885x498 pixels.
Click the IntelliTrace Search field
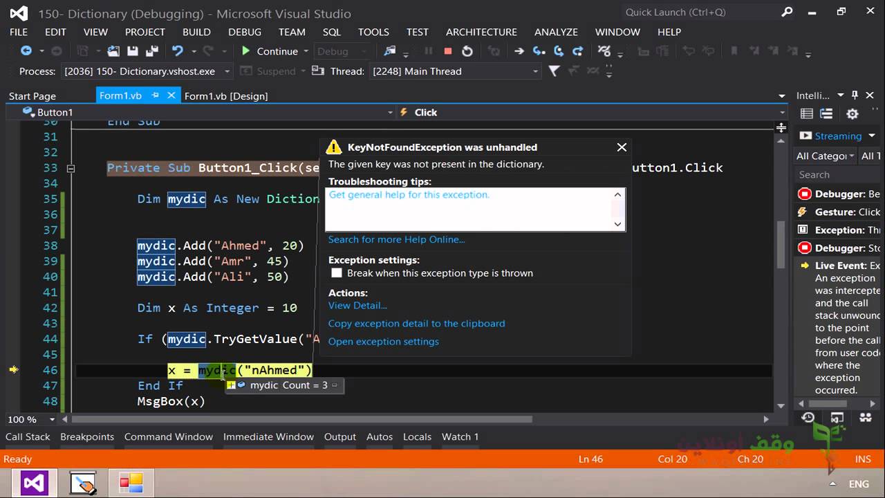point(838,175)
